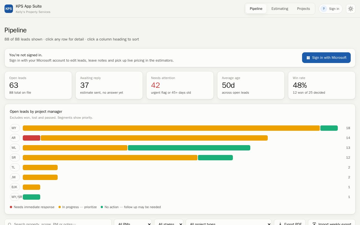The width and height of the screenshot is (360, 225).
Task: Click the Import weekly export upload icon
Action: pos(314,224)
